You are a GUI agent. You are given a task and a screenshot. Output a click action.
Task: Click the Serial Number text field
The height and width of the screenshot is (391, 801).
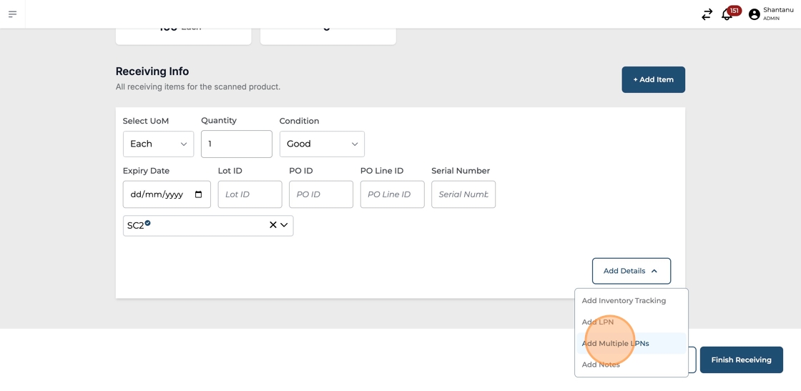[x=463, y=194]
